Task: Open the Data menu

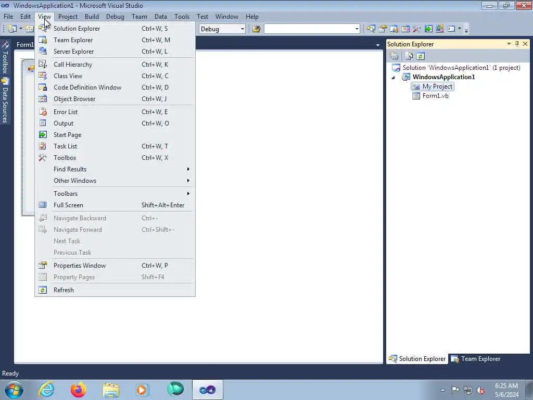Action: [x=161, y=17]
